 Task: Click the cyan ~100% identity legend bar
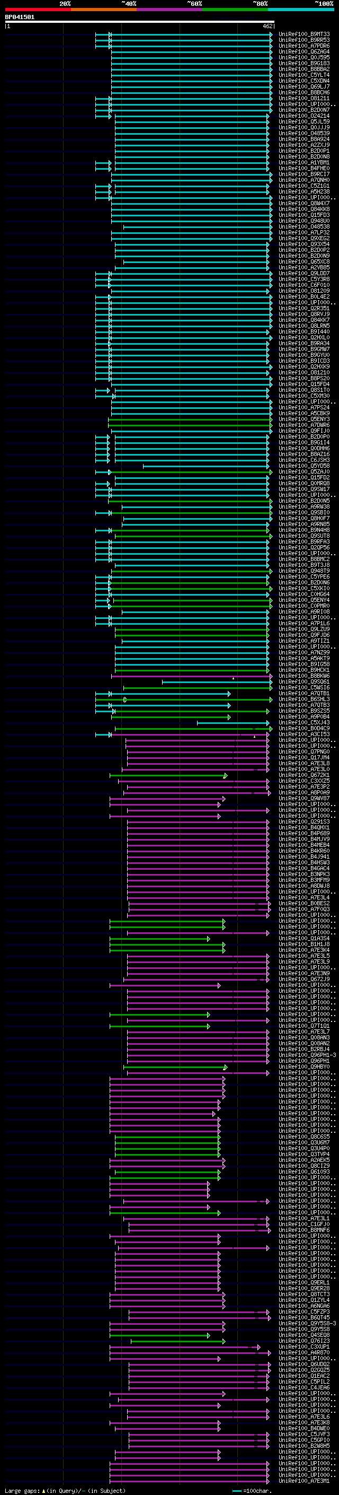[301, 10]
